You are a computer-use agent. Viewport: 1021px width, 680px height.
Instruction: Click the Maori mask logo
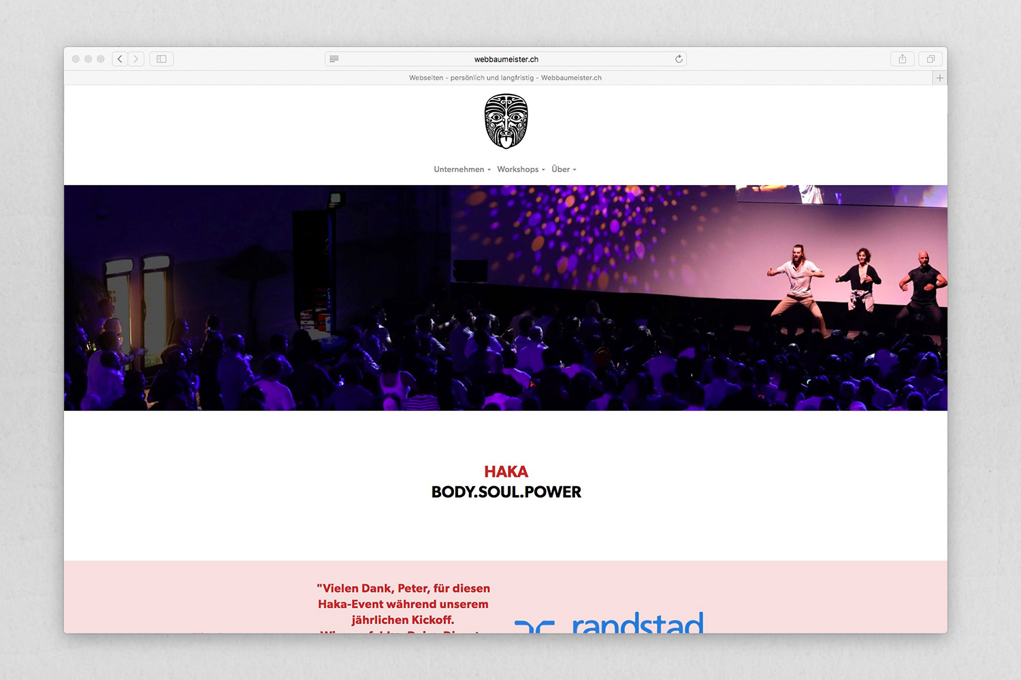point(506,121)
